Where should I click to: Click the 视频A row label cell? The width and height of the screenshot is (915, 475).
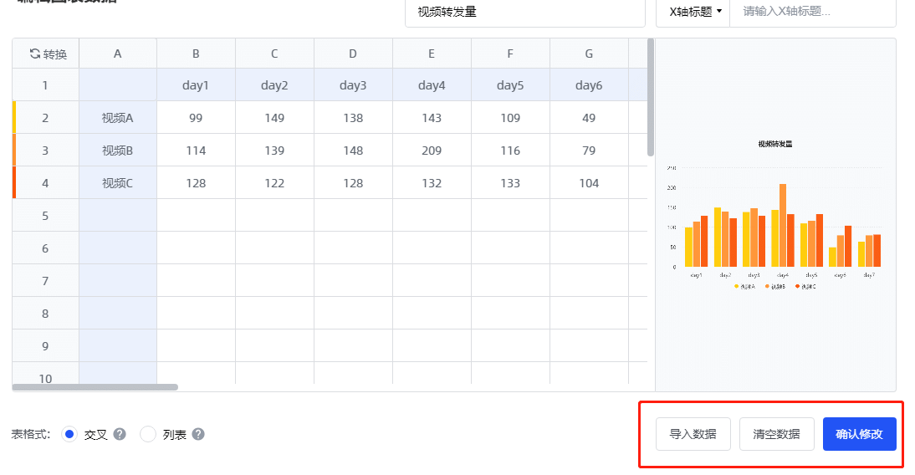pos(118,118)
